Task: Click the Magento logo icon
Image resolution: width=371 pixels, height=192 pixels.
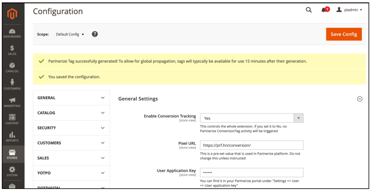Action: (12, 13)
